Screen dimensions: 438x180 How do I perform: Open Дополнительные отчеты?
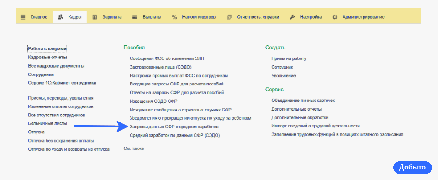pos(296,109)
